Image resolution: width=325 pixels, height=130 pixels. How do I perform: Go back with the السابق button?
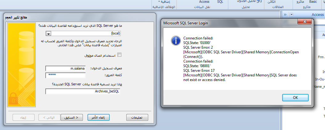tap(72, 117)
